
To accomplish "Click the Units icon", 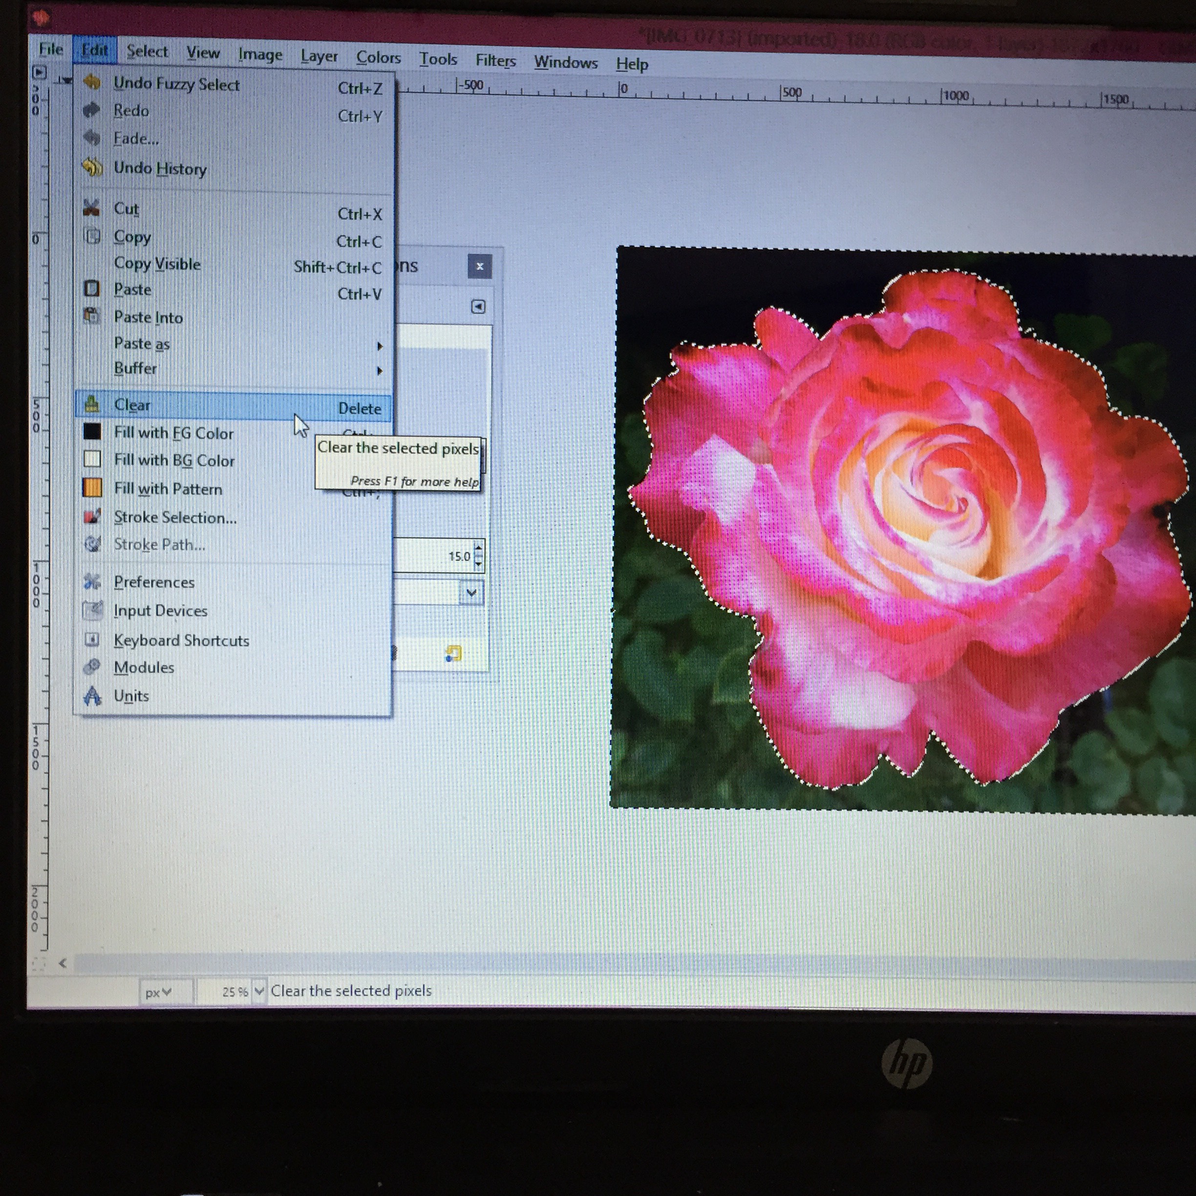I will coord(92,695).
